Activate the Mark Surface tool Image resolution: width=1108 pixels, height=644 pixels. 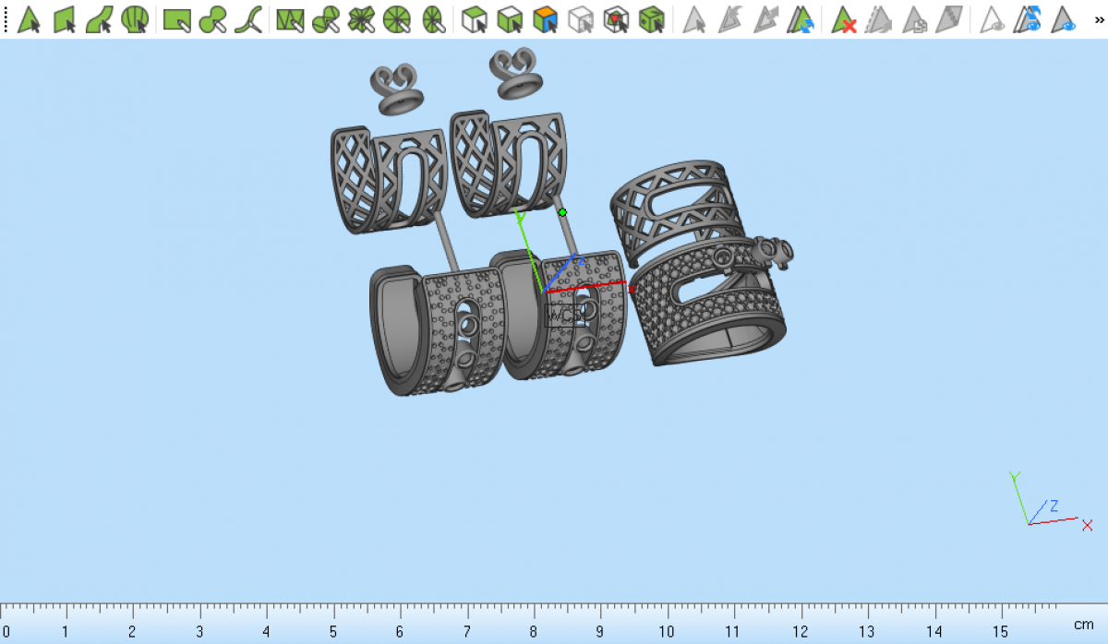[99, 18]
